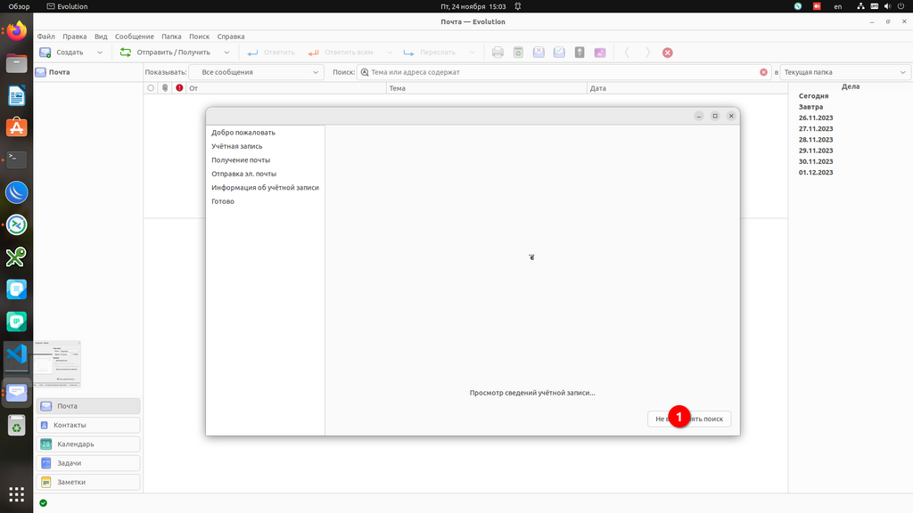This screenshot has height=513, width=913.
Task: Select the Mail (Почта) view switcher button
Action: tap(88, 406)
